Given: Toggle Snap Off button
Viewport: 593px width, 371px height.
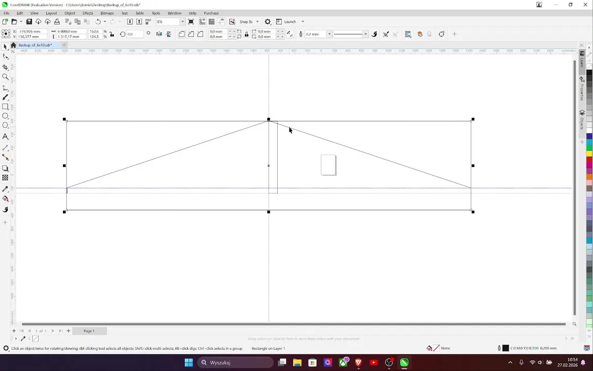Looking at the screenshot, I should pos(232,22).
